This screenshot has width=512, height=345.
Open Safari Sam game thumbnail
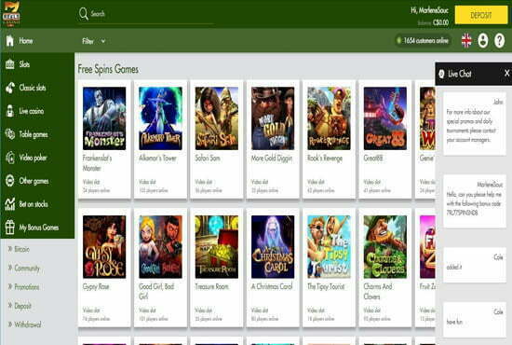[217, 118]
